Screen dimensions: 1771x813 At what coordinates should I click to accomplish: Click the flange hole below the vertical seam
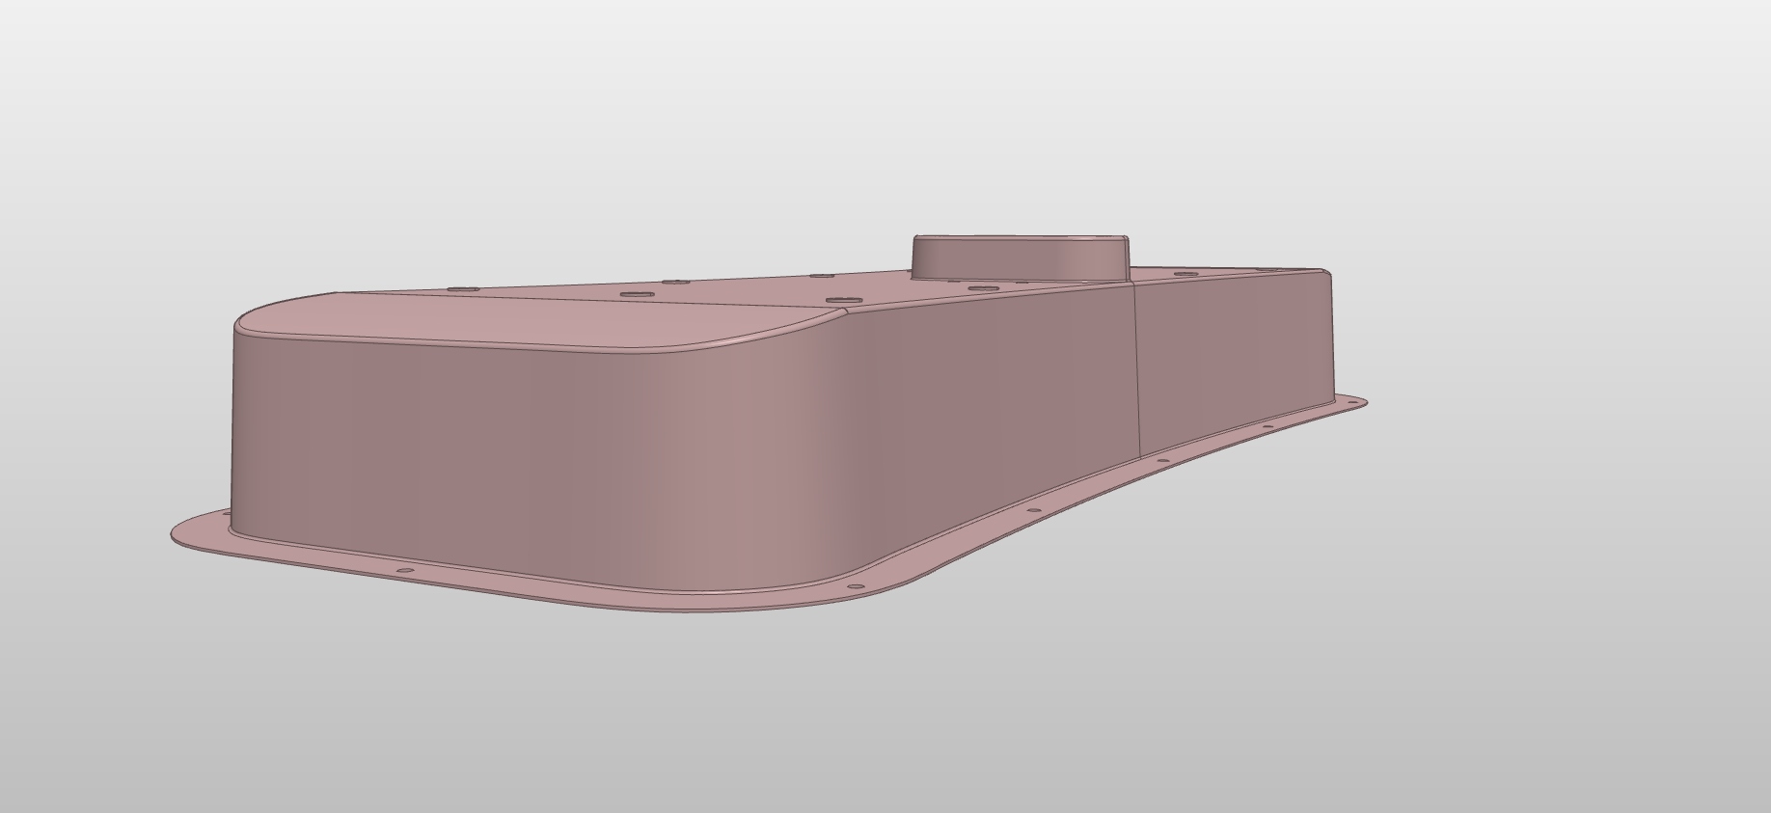coord(1164,462)
